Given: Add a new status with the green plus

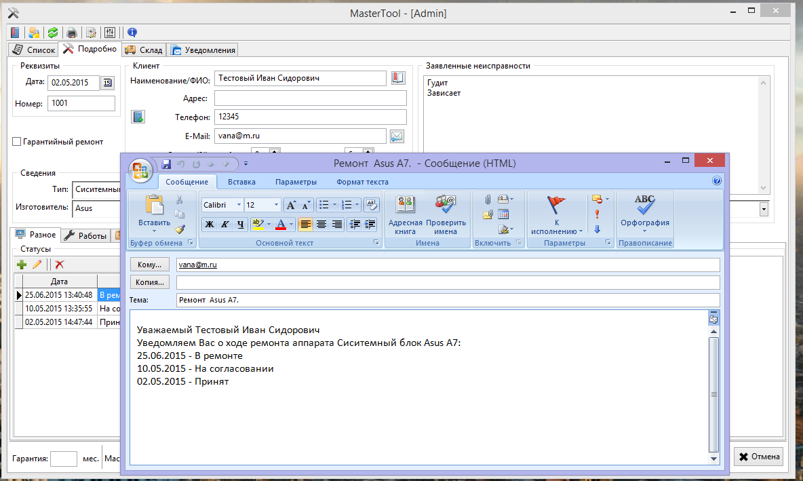Looking at the screenshot, I should click(22, 265).
